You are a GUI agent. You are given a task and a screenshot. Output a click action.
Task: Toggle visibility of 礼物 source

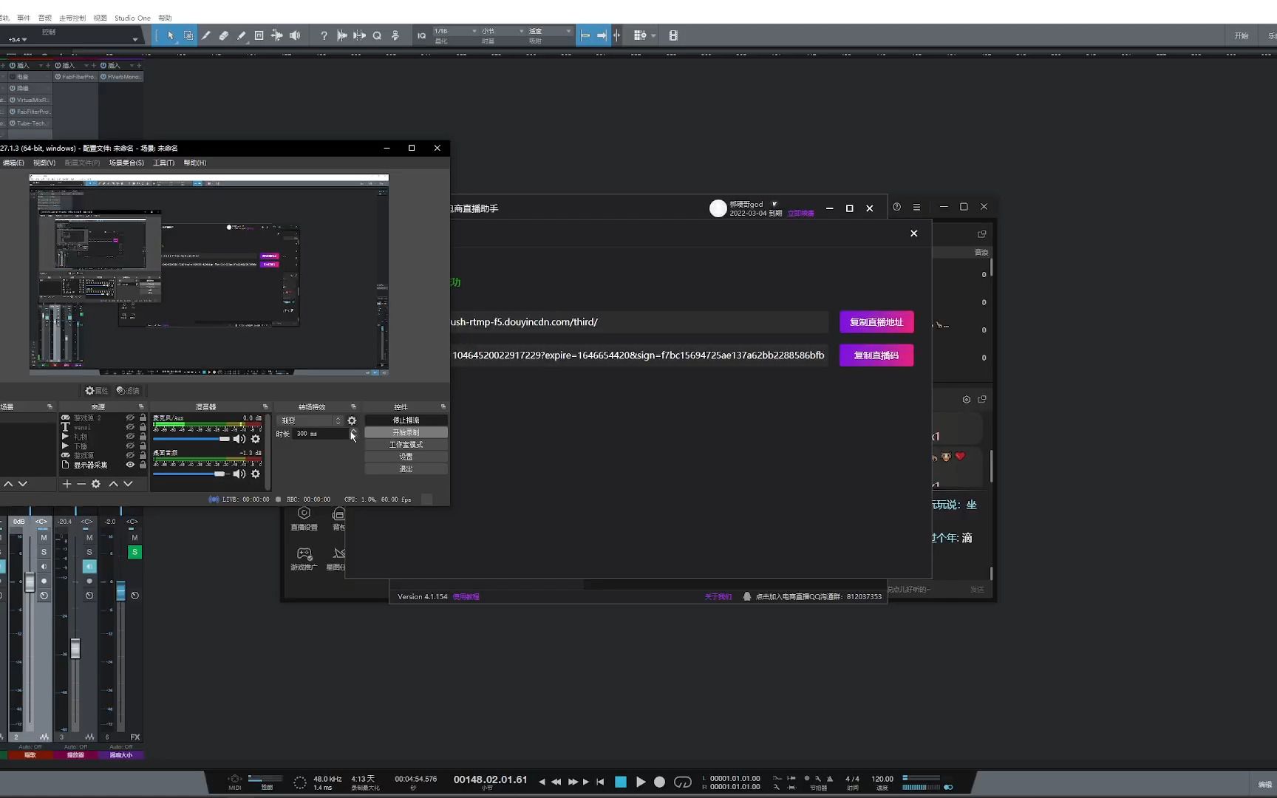(x=130, y=437)
